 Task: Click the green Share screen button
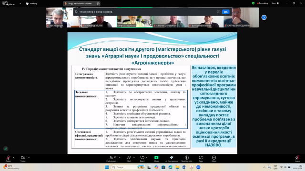pyautogui.click(x=156, y=158)
